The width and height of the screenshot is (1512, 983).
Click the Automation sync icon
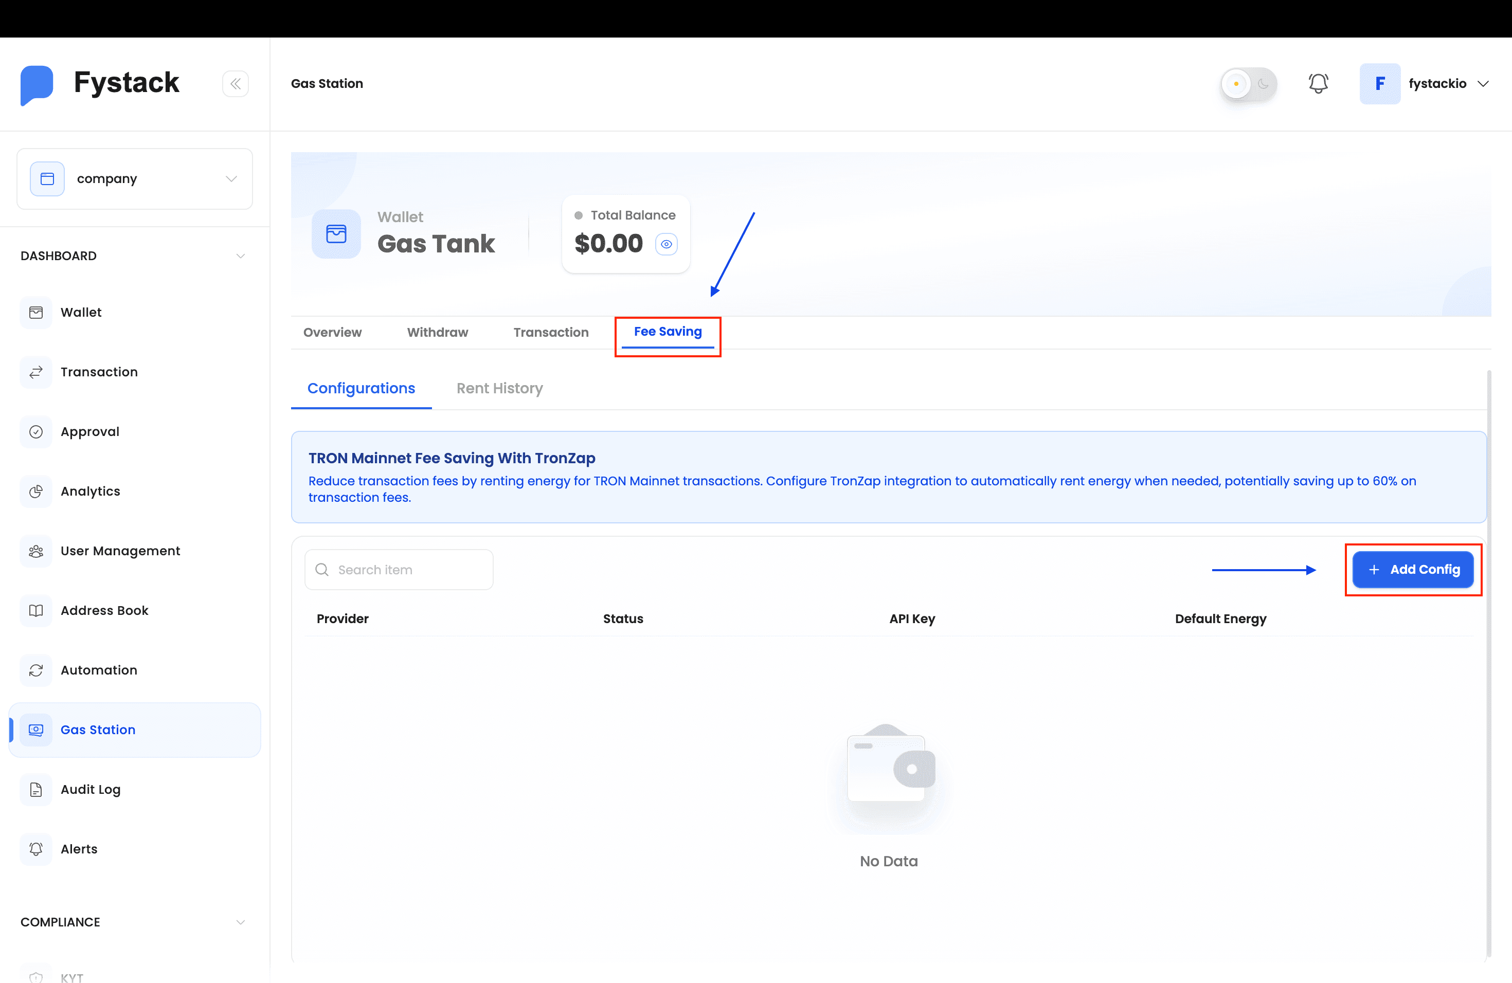coord(36,670)
